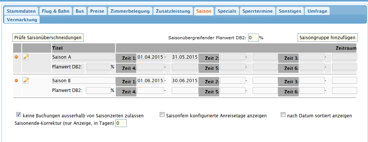368x142 pixels.
Task: Open the Specials tab
Action: (x=227, y=11)
